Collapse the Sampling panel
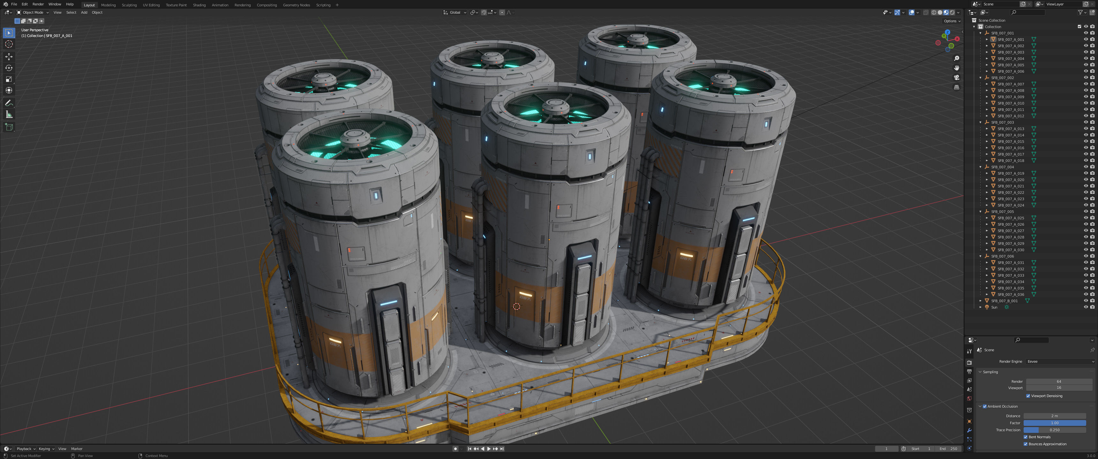Viewport: 1098px width, 459px height. (x=980, y=372)
